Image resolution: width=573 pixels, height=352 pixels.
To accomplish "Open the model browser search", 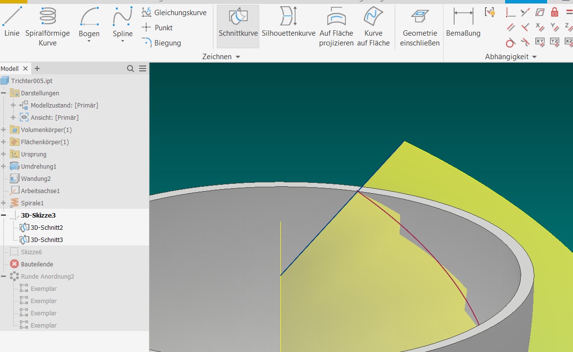I will pos(130,68).
